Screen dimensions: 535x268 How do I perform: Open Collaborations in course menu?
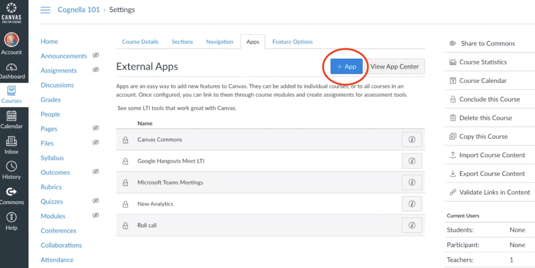[61, 245]
